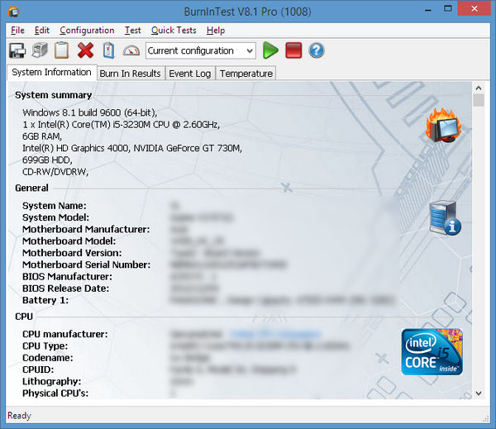Click the 'Motherboard Version:' label
Viewport: 496px width, 429px height.
(72, 253)
